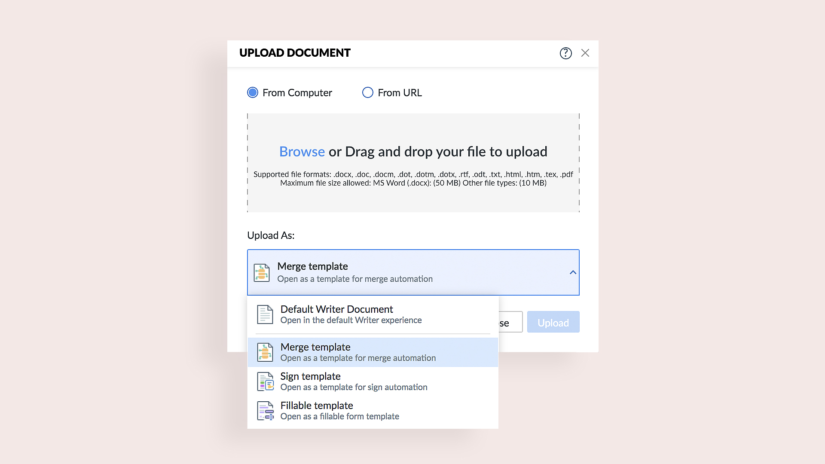Click the partially hidden Close button
The width and height of the screenshot is (825, 464).
[510, 322]
